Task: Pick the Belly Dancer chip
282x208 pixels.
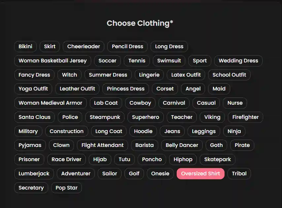Action: click(182, 145)
